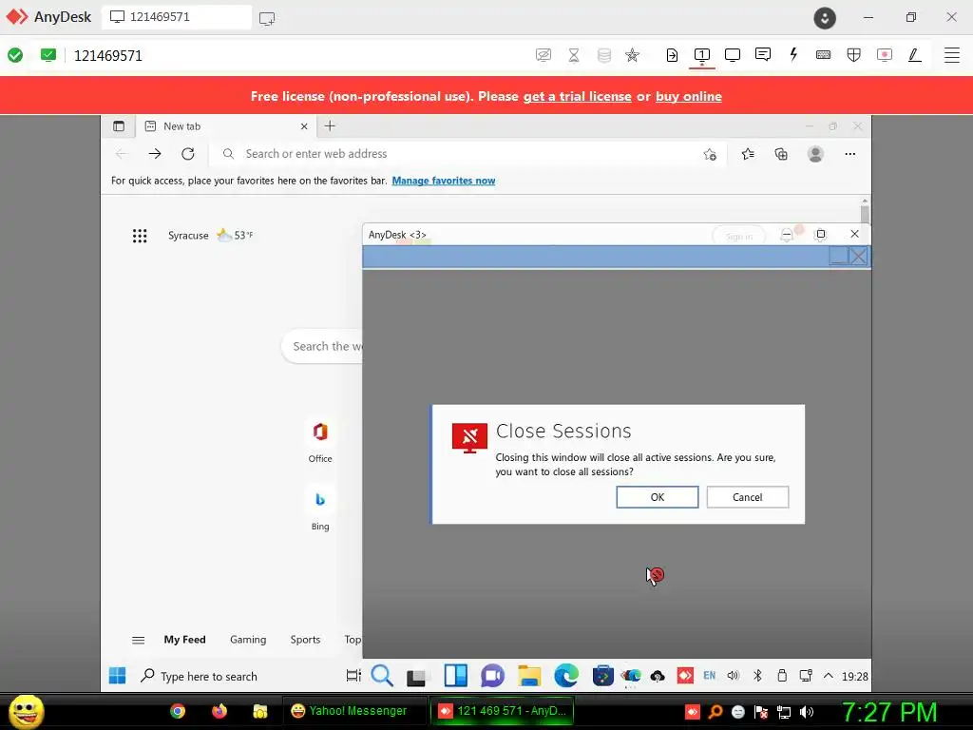This screenshot has height=730, width=973.
Task: Follow the 'buy online' link
Action: (688, 96)
